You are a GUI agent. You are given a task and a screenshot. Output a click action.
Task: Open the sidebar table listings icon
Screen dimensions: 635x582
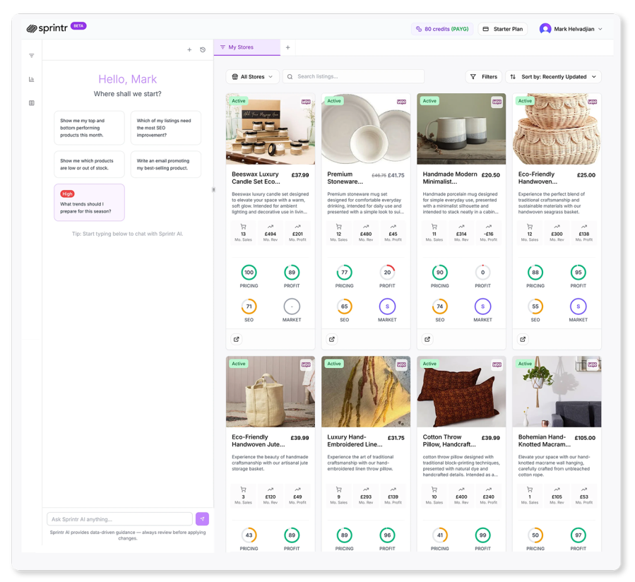tap(32, 103)
